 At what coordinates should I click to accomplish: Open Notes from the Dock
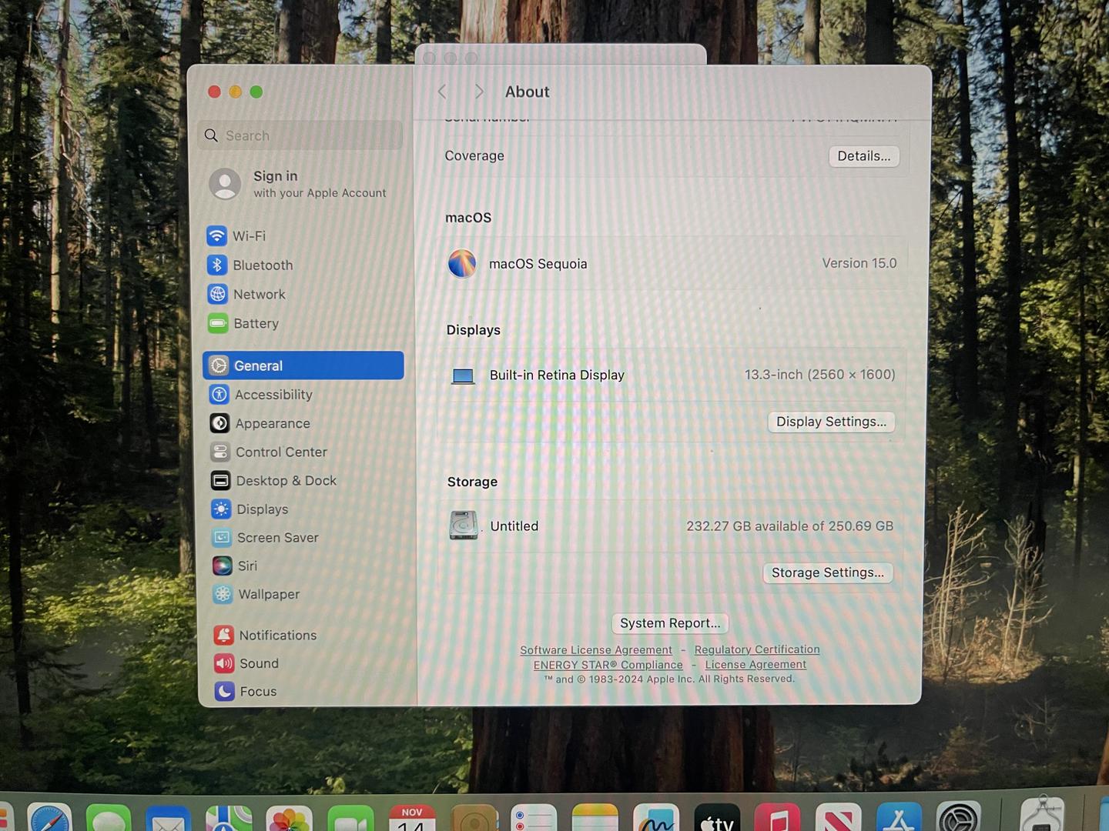(x=595, y=819)
